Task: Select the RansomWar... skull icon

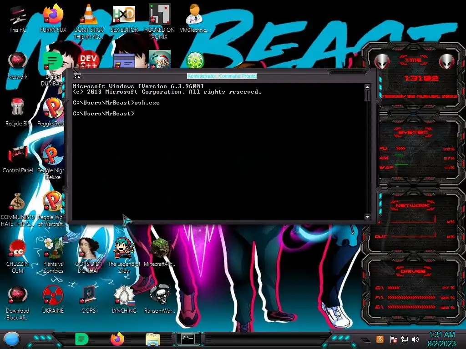Action: click(160, 299)
